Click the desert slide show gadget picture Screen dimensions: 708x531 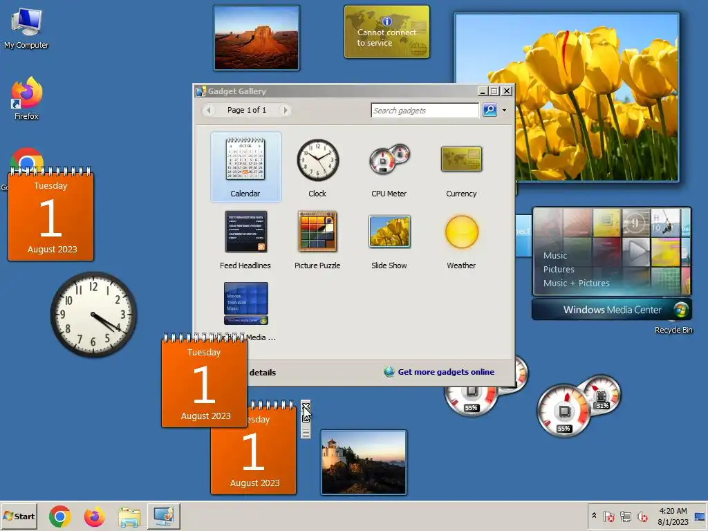pyautogui.click(x=257, y=38)
